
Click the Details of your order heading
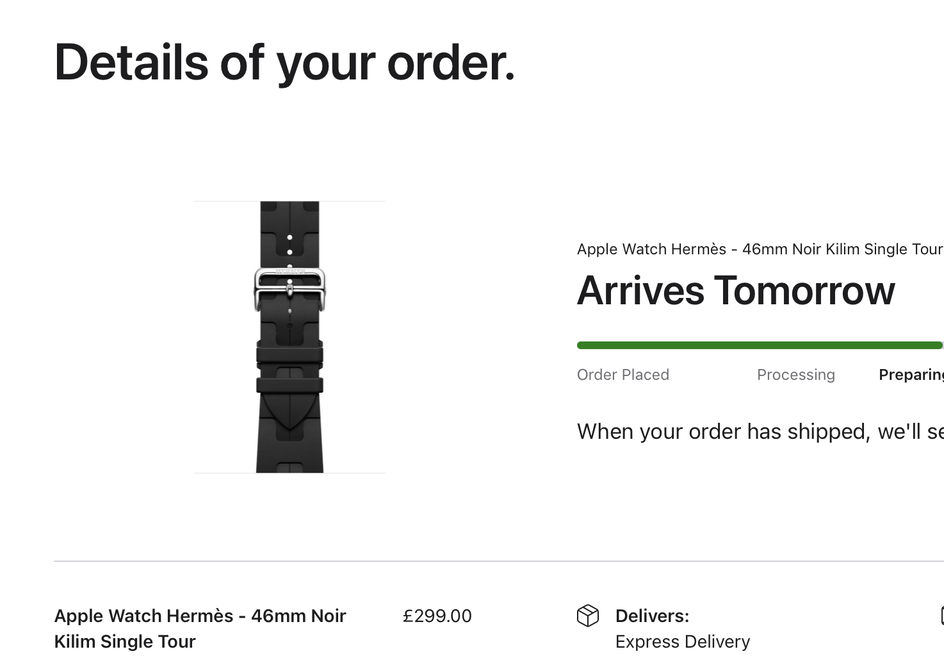284,63
